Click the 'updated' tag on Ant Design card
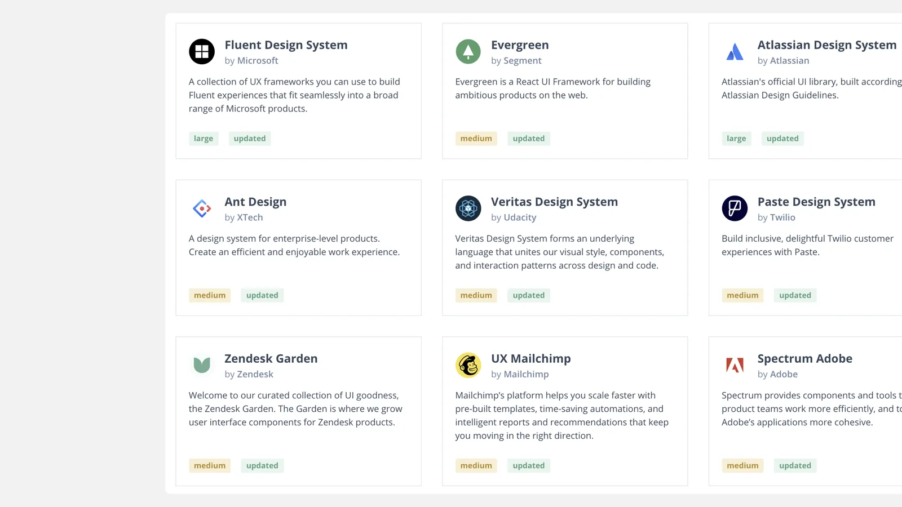This screenshot has width=902, height=507. (262, 295)
